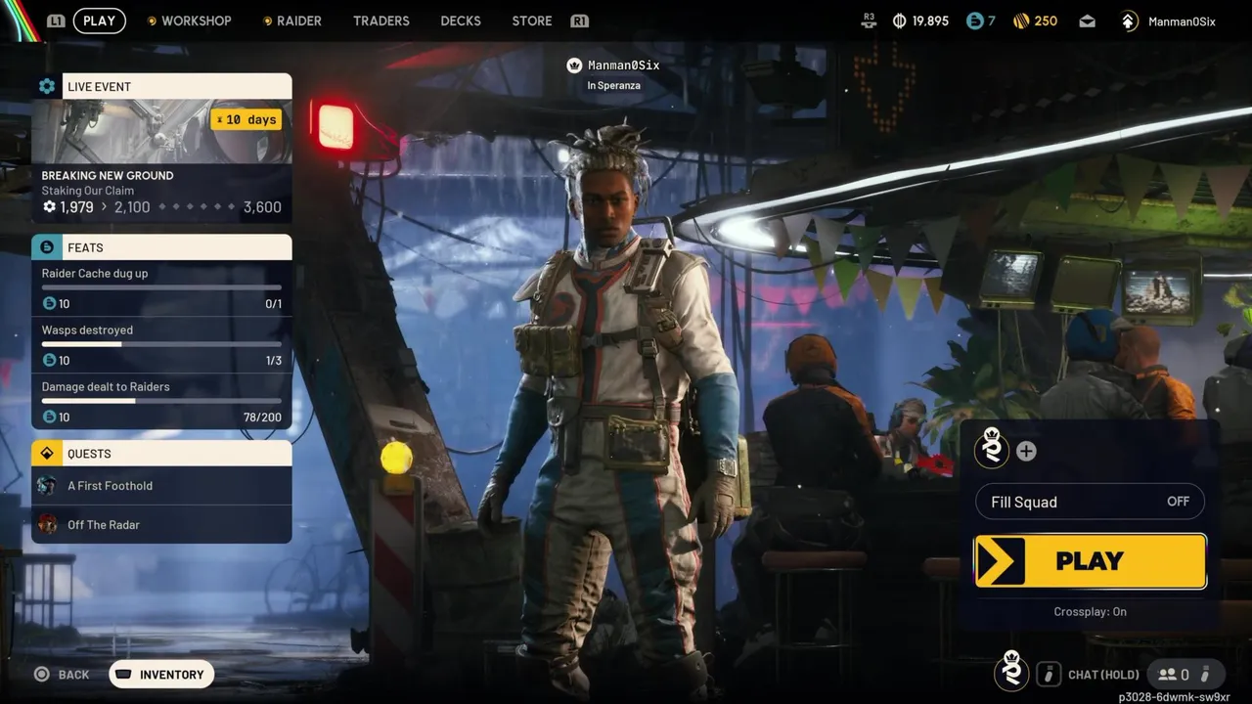Click the Feats header Cred icon
This screenshot has height=704, width=1252.
47,247
